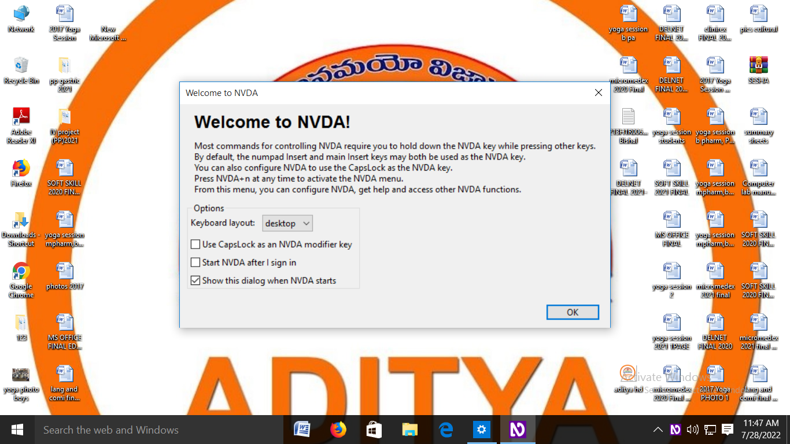Select yoga session students document

click(x=671, y=125)
